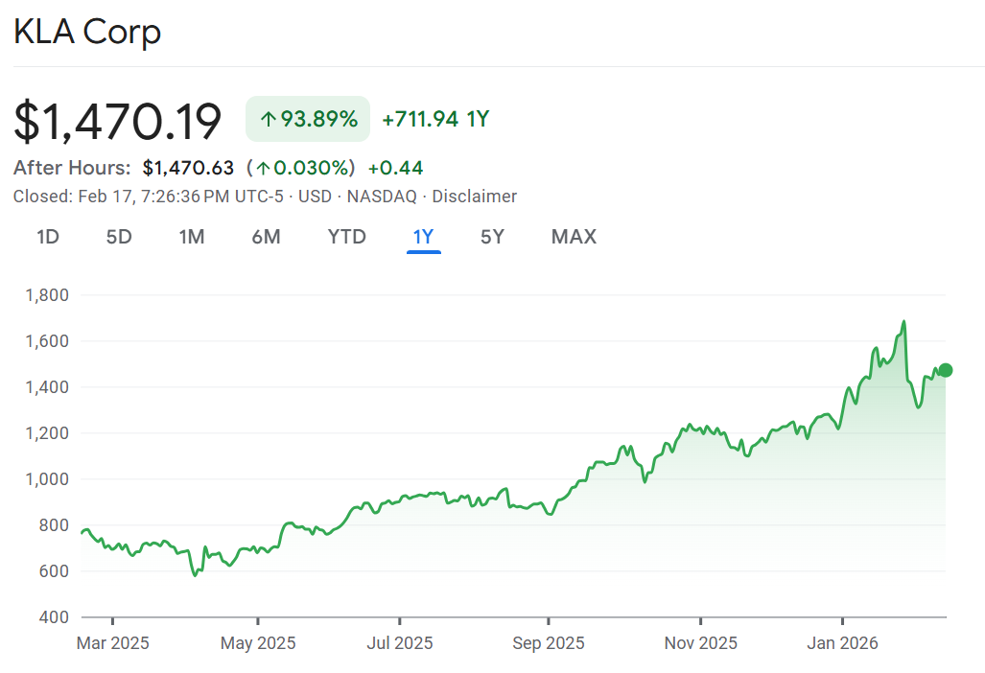The width and height of the screenshot is (985, 673).
Task: Show the MAX price history
Action: [574, 237]
